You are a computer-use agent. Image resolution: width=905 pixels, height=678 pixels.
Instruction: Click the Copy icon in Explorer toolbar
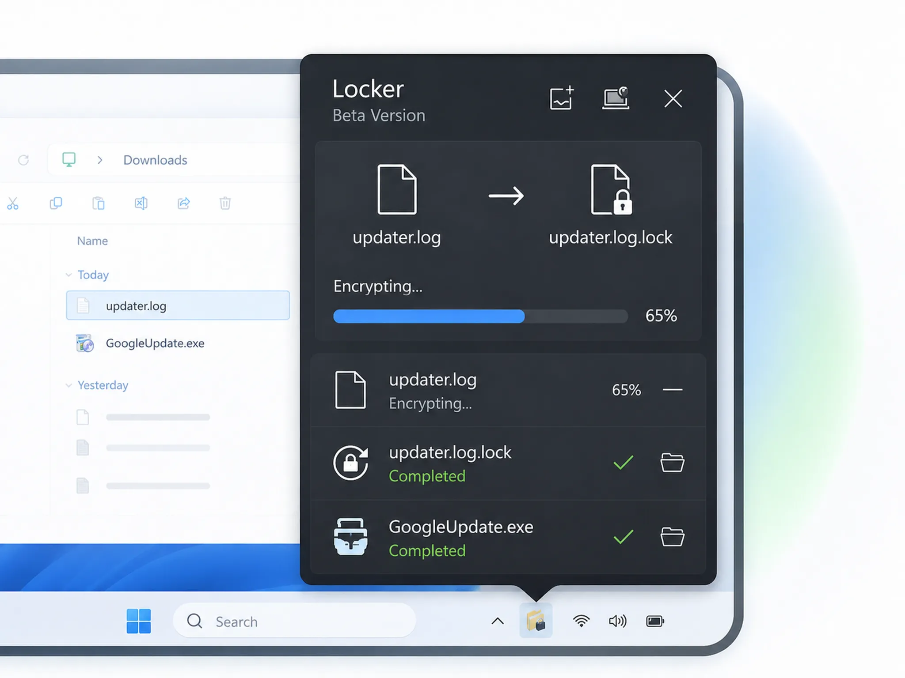coord(56,203)
